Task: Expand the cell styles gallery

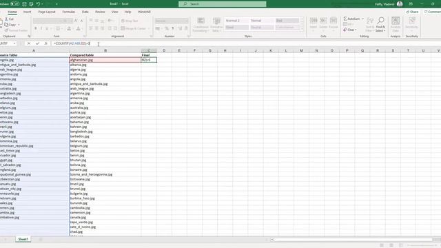Action: (302, 29)
